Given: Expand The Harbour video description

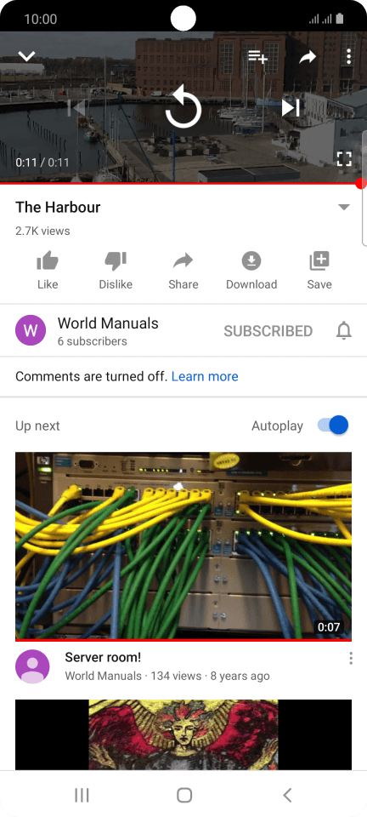Looking at the screenshot, I should [343, 208].
